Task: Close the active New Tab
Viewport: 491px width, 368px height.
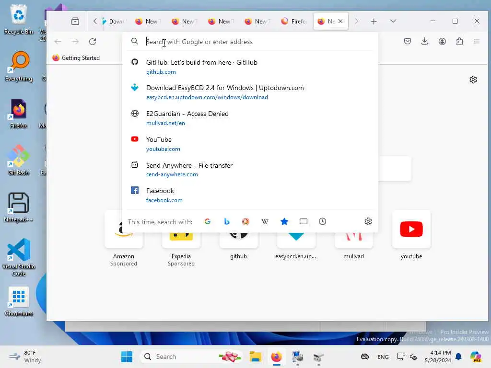Action: 340,21
